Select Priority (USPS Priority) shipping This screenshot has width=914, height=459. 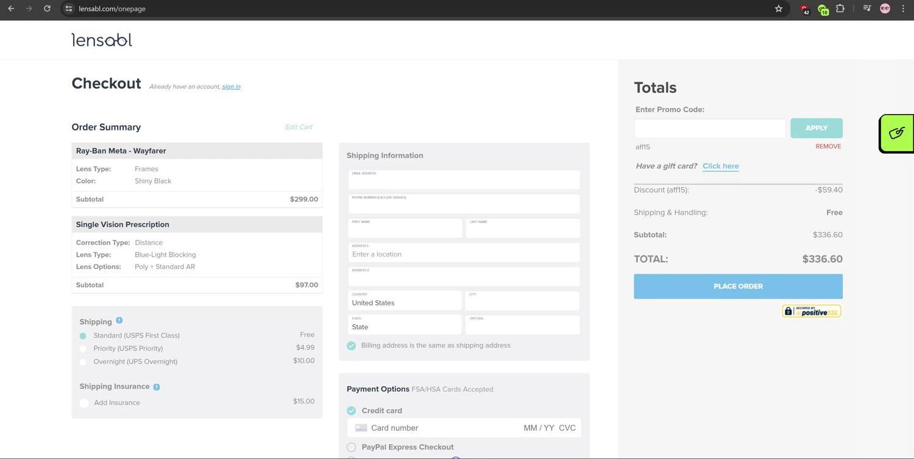(83, 349)
